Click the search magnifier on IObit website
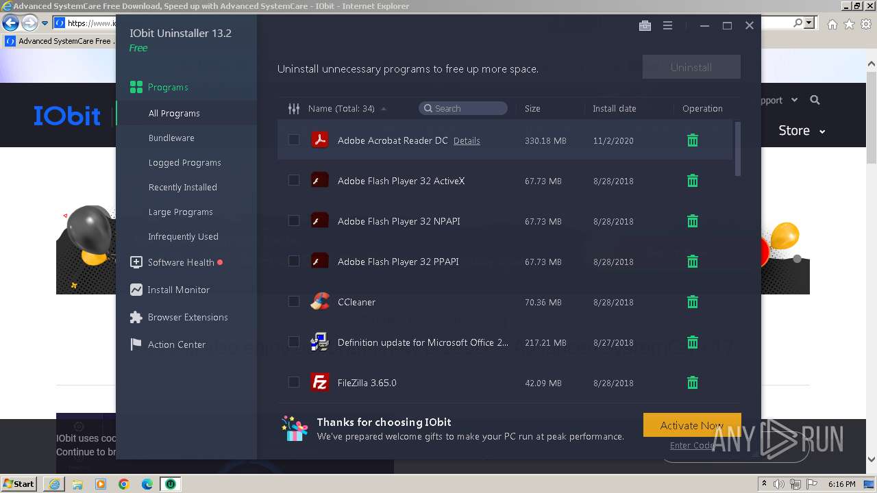Image resolution: width=877 pixels, height=493 pixels. click(x=815, y=100)
